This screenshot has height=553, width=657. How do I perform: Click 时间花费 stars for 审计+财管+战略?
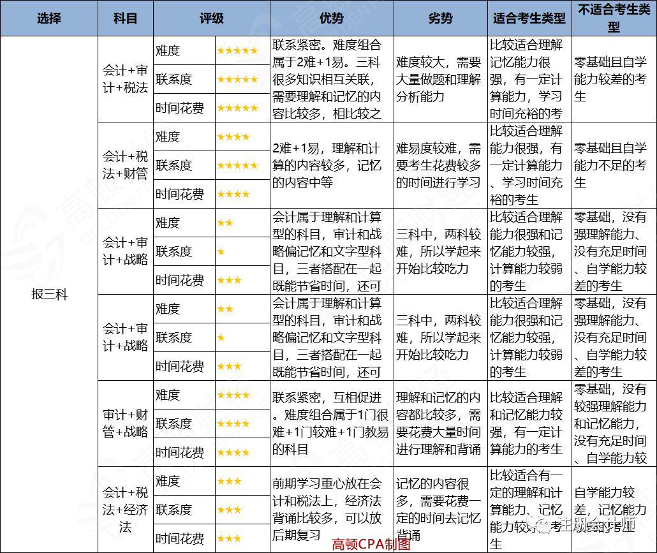click(x=233, y=453)
